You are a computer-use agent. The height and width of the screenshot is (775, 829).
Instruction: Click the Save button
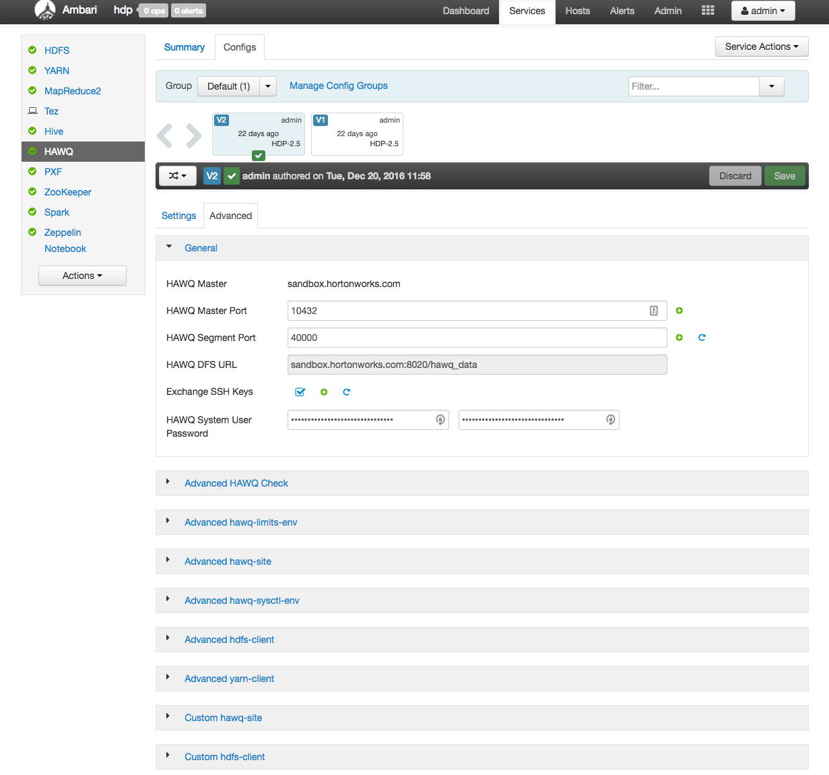point(785,176)
